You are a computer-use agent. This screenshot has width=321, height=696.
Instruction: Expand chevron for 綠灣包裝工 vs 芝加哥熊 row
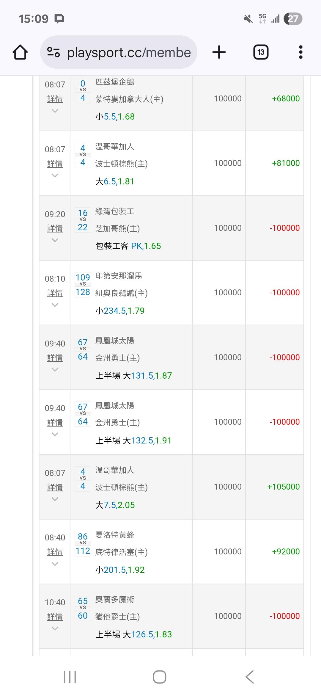tap(55, 240)
